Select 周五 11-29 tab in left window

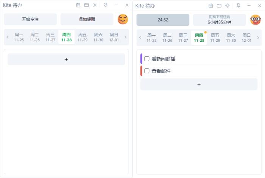pos(83,37)
